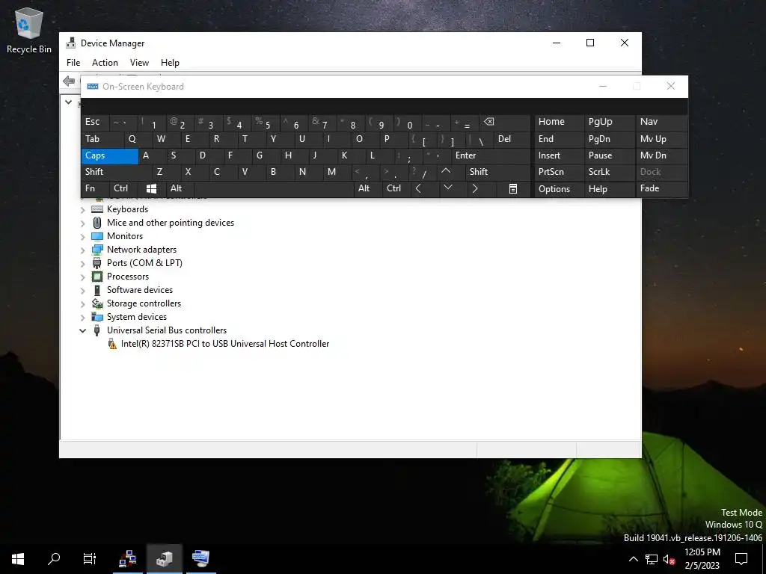Select Intel(R) 82371SB PCI to USB controller
This screenshot has width=766, height=574.
click(x=225, y=344)
